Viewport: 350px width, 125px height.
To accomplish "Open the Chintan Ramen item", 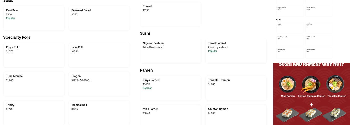I will point(236,114).
